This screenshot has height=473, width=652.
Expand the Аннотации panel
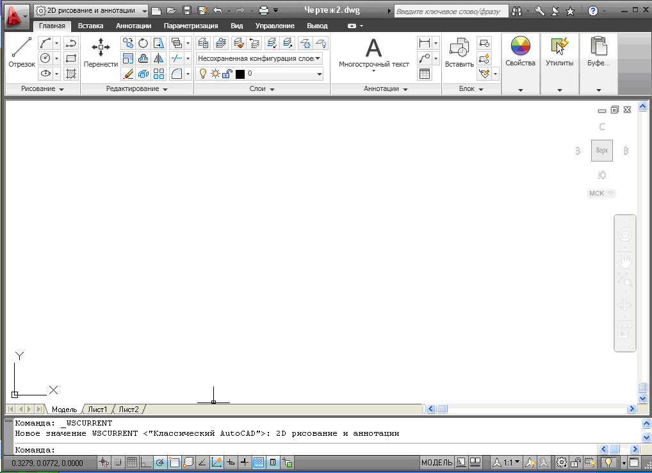pos(386,88)
